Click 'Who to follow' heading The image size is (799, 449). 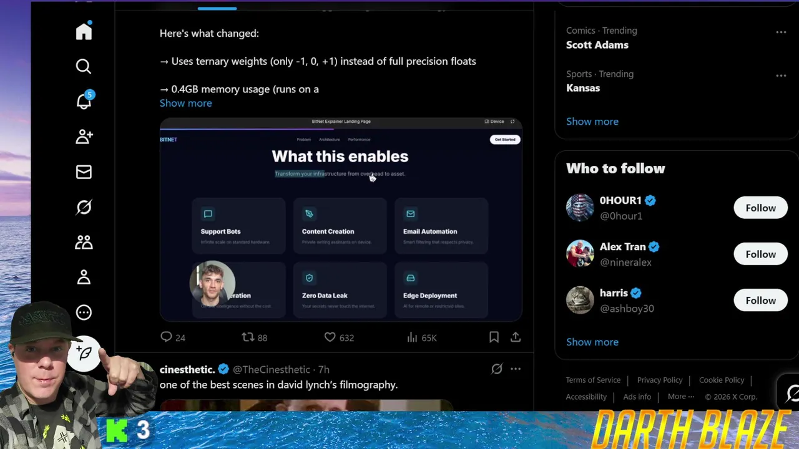pos(615,168)
